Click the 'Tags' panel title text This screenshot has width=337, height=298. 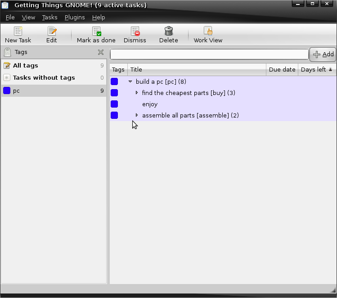point(21,52)
